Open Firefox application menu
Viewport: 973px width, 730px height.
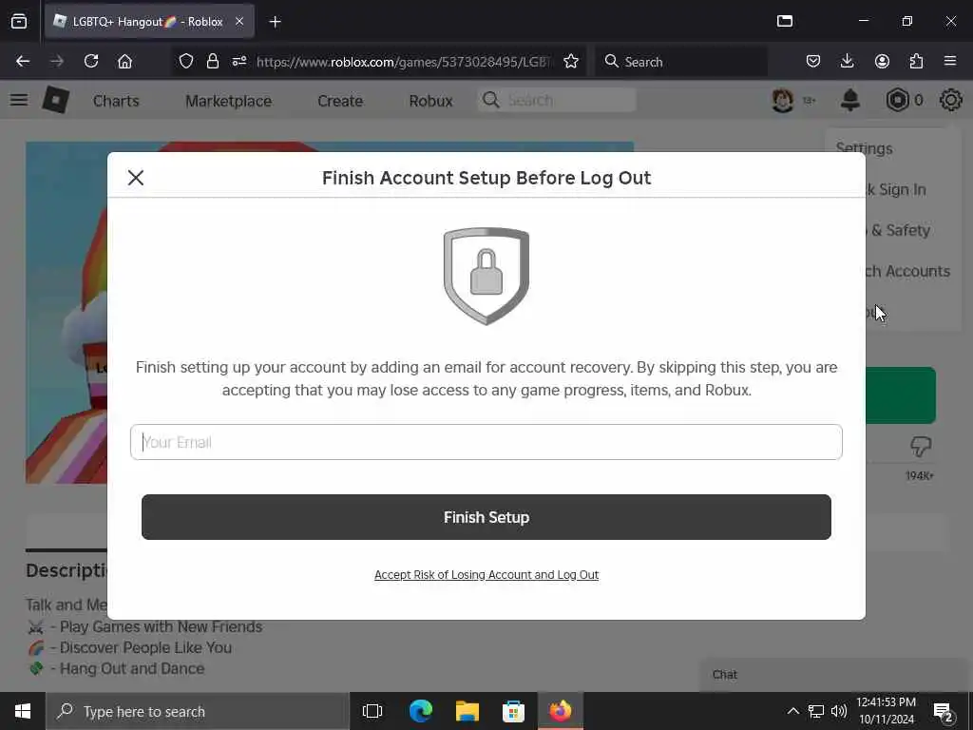click(950, 61)
